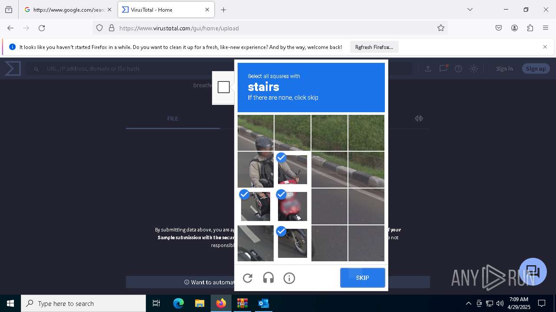
Task: Toggle the light/dark theme sun icon
Action: coord(473,68)
